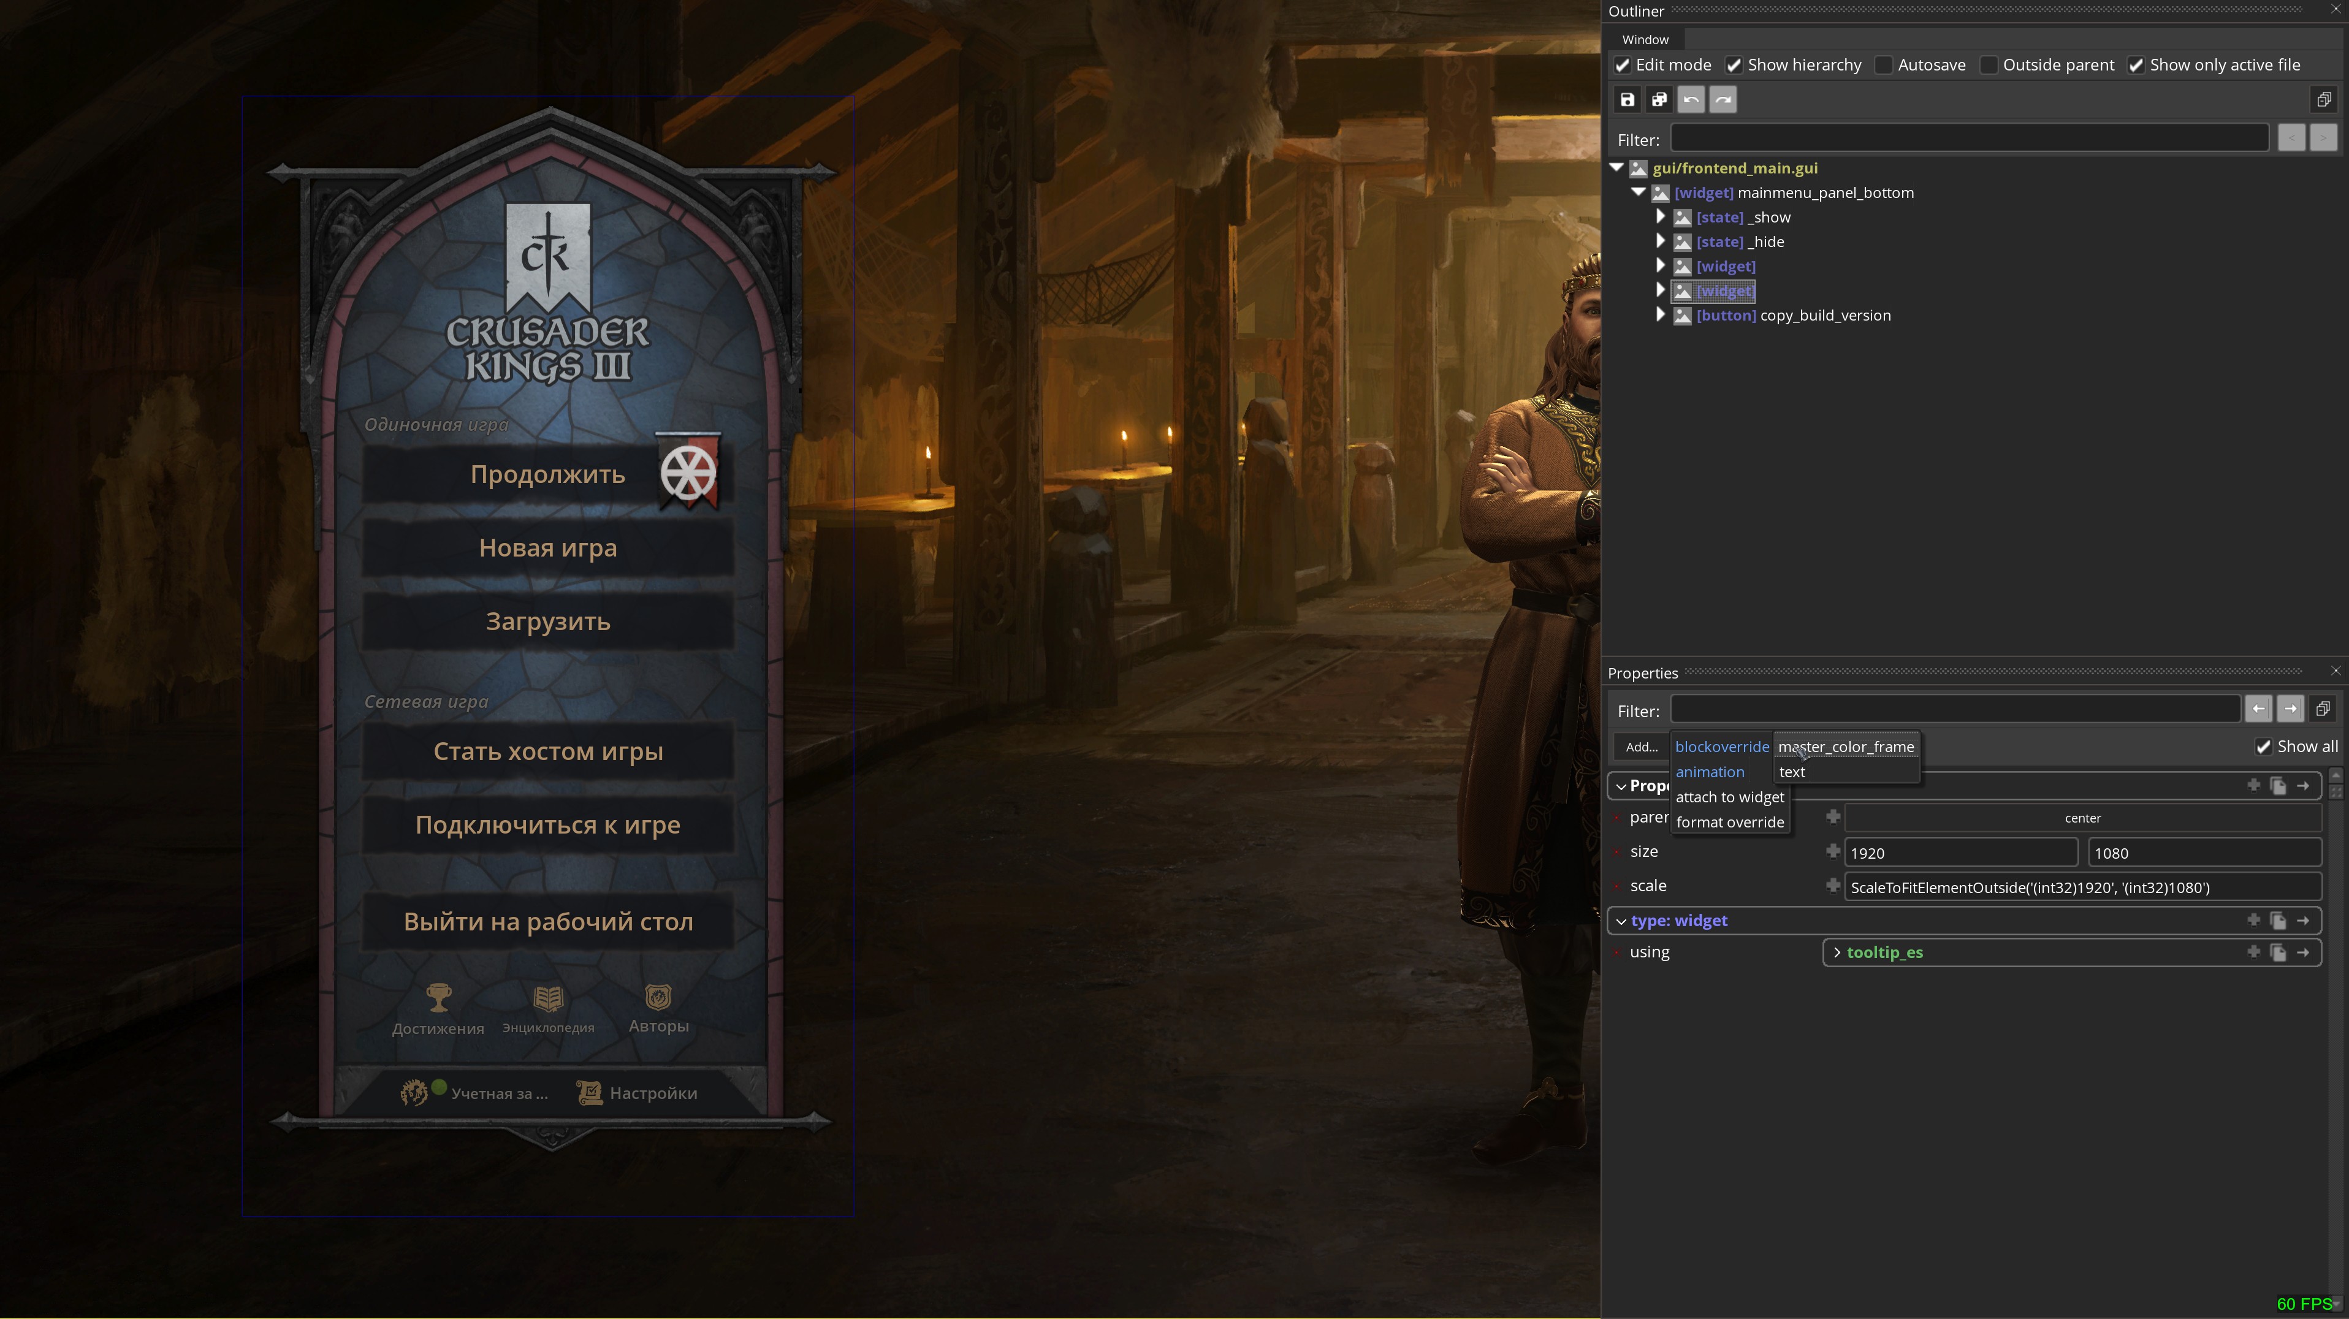Click collapse-all icon in Outliner toolbar

2323,99
